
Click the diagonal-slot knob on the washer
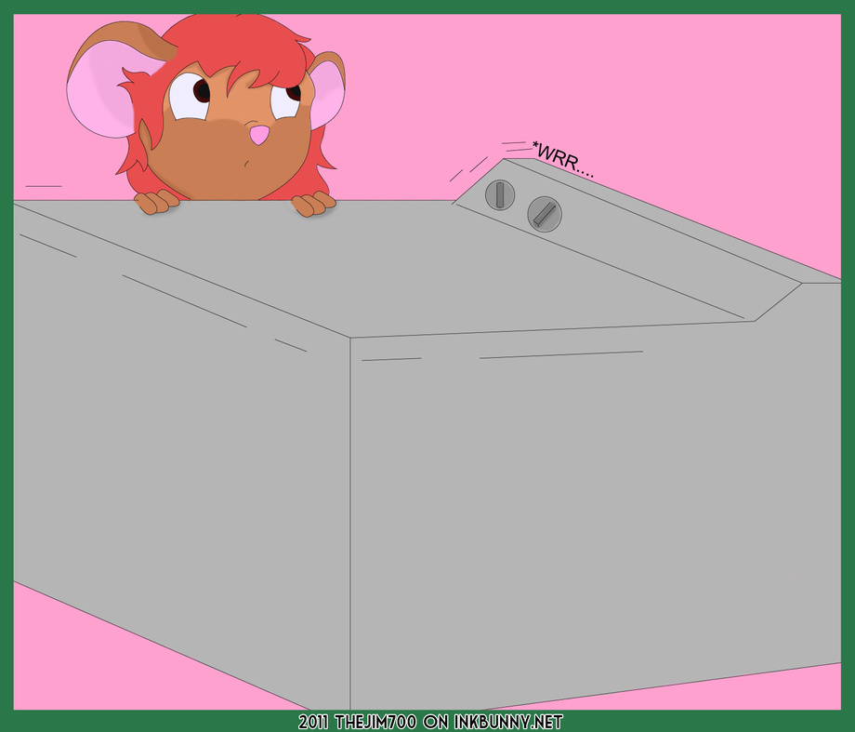point(545,214)
